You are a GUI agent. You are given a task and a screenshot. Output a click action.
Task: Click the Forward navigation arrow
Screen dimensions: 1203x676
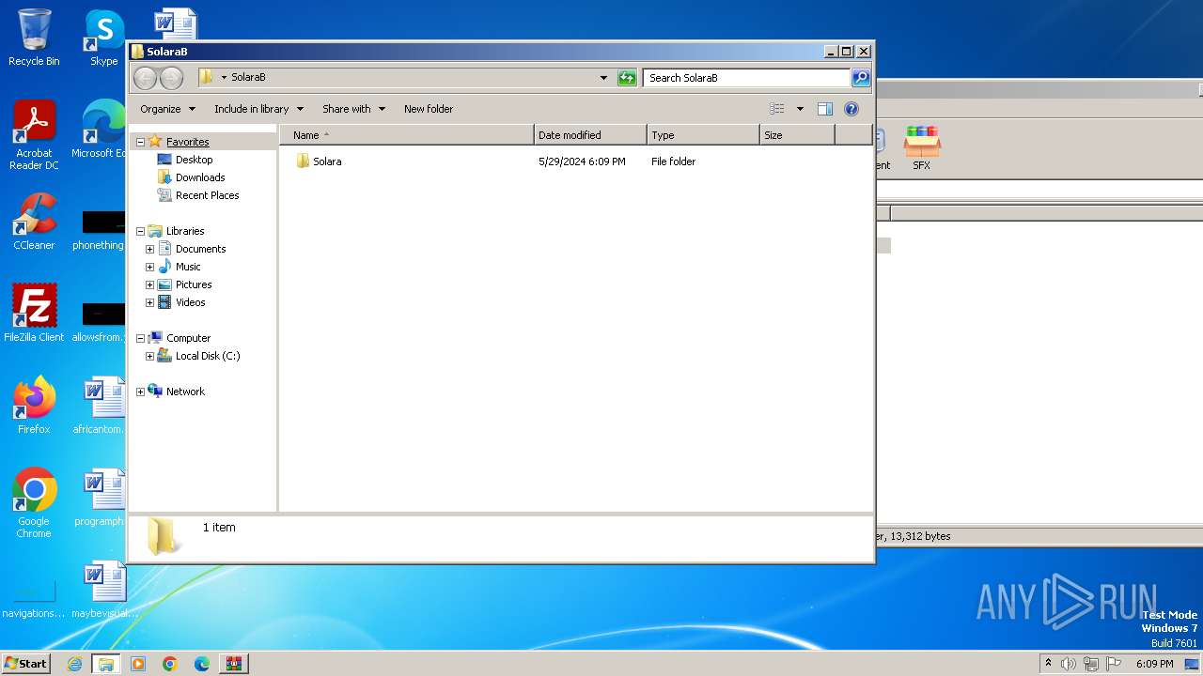click(171, 78)
